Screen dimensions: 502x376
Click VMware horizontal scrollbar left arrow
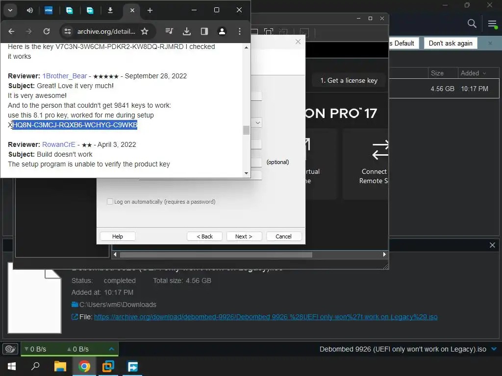115,255
